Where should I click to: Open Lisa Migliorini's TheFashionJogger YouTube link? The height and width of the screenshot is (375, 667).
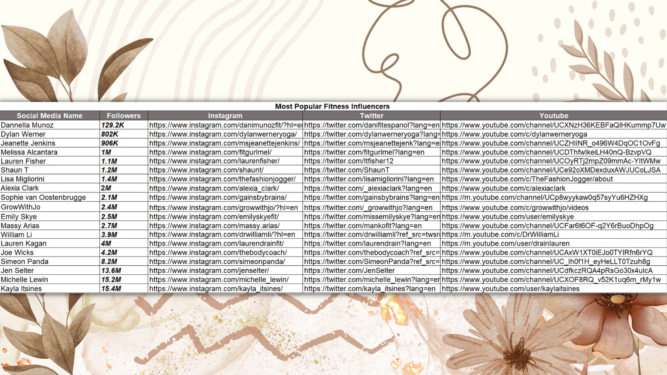tap(527, 179)
